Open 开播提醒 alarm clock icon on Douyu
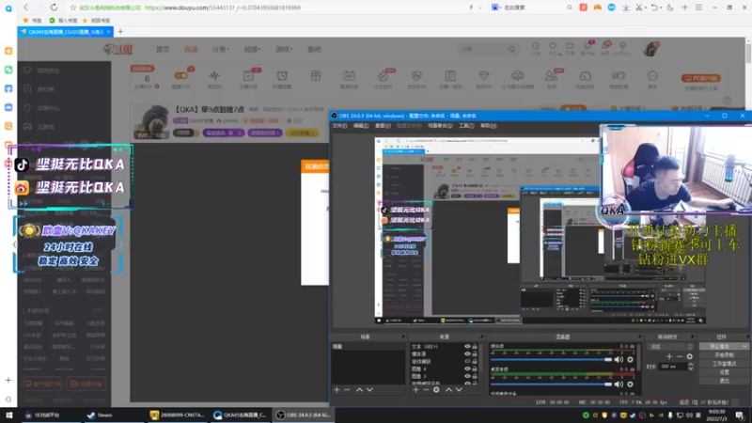This screenshot has height=423, width=752. click(282, 76)
